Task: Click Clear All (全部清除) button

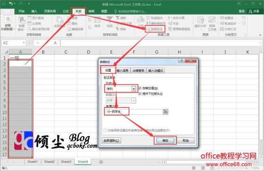Action: [x=111, y=141]
